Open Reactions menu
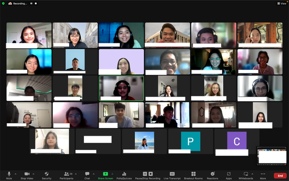The height and width of the screenshot is (181, 289). click(213, 175)
